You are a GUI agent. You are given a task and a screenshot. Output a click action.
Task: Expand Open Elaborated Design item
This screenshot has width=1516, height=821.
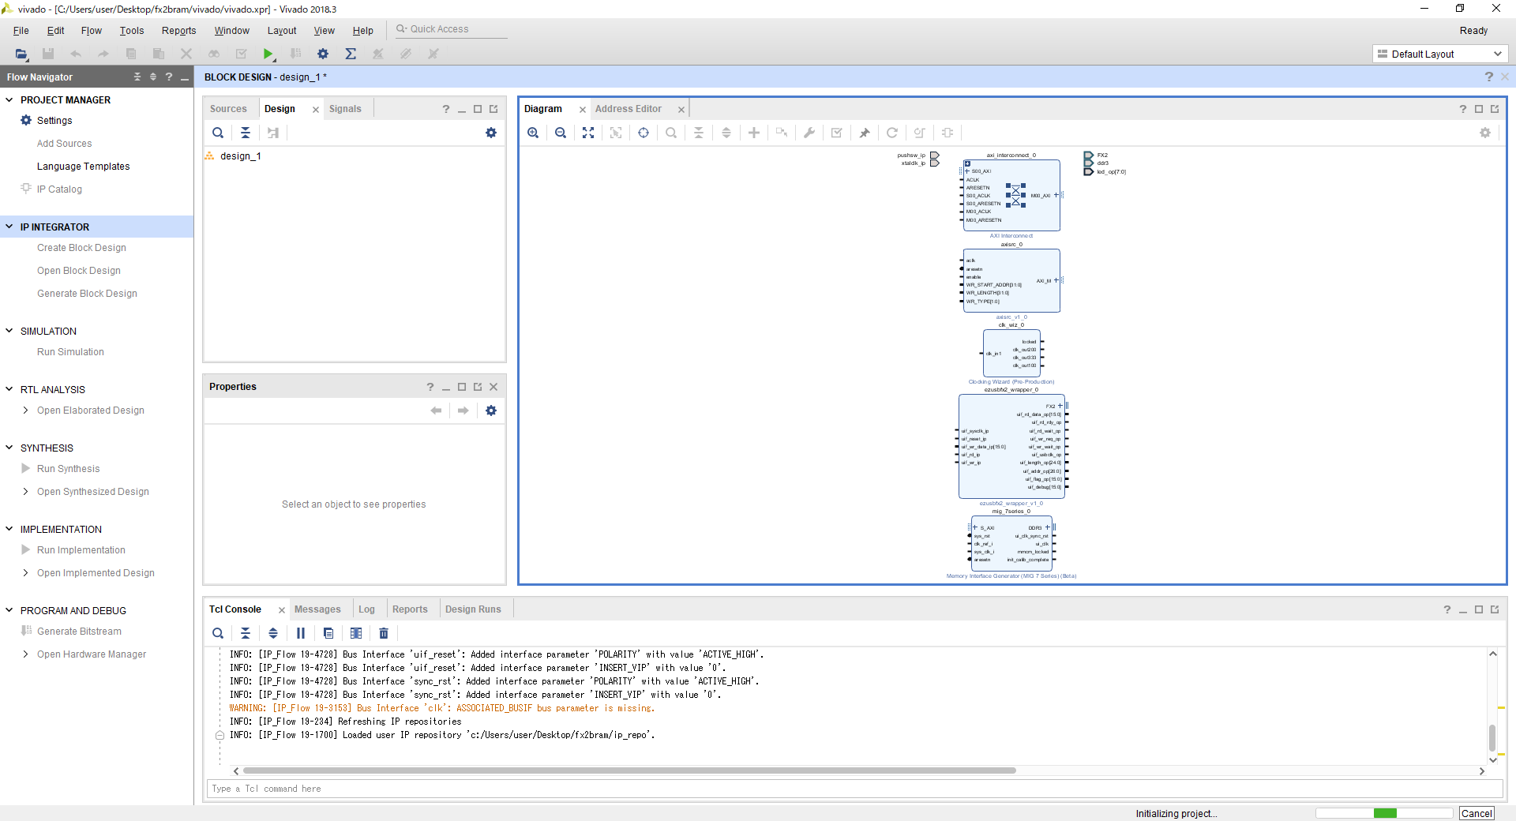25,410
